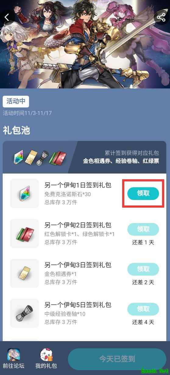Tap the Chronos stone gift icon

coord(24,193)
